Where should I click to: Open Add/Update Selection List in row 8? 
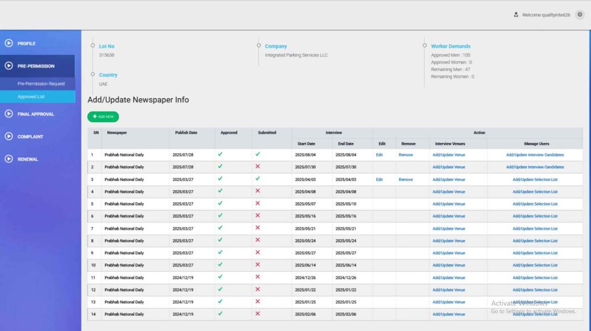tap(534, 241)
